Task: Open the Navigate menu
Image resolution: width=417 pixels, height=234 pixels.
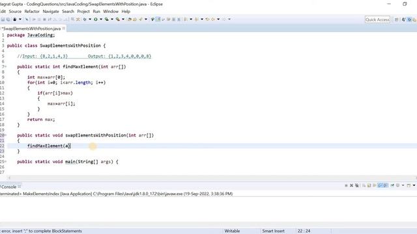Action: 51,12
